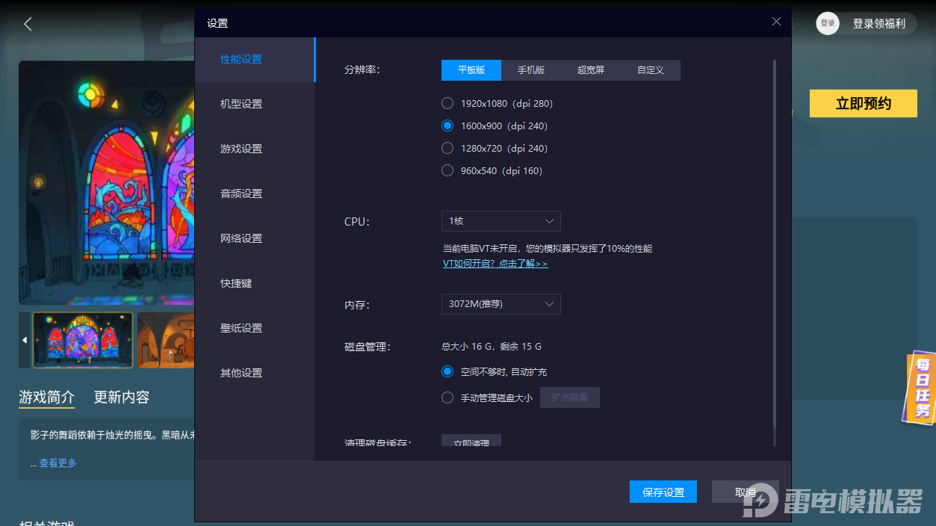Select the 960x540 resolution option
This screenshot has width=936, height=526.
coord(447,170)
